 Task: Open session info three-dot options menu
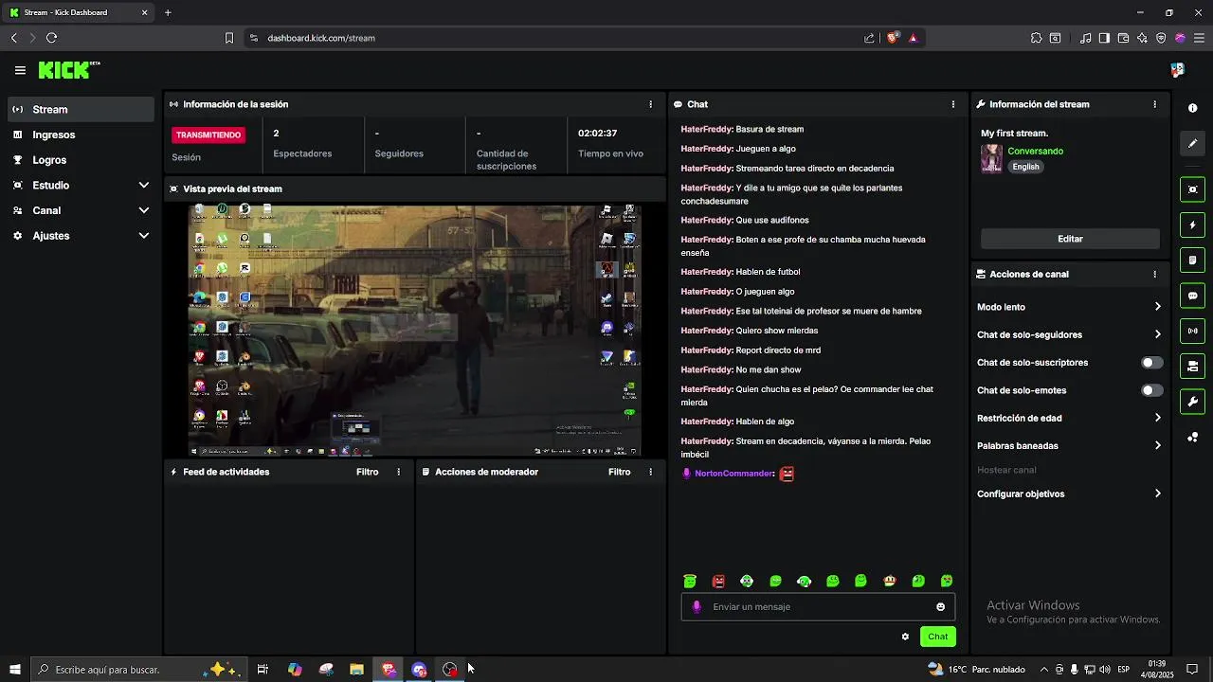click(x=650, y=104)
